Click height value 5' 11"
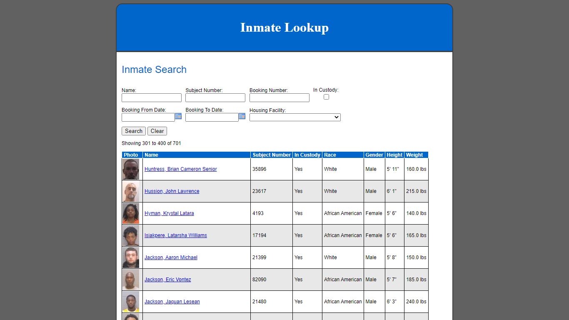 [393, 169]
